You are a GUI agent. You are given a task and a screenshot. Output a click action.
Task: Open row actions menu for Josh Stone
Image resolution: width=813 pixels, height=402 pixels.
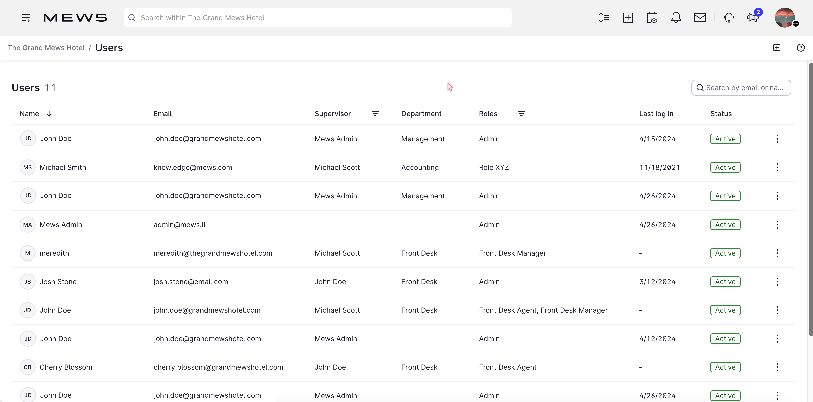tap(778, 281)
